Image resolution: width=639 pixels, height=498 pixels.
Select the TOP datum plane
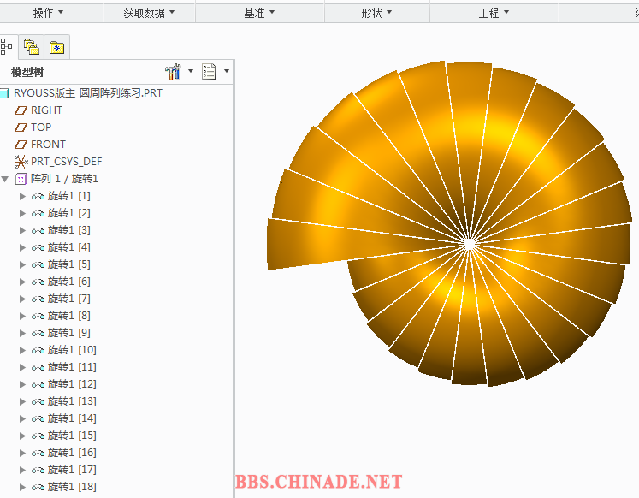coord(41,127)
